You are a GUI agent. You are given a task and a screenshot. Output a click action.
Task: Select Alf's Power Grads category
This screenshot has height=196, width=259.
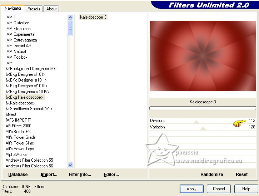pyautogui.click(x=20, y=137)
